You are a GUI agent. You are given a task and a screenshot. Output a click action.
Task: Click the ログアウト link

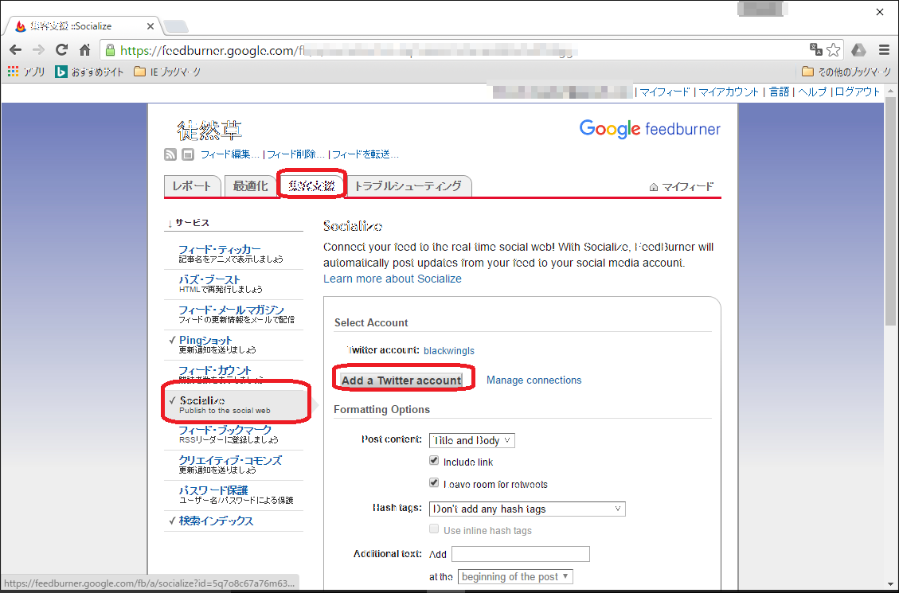pos(857,92)
